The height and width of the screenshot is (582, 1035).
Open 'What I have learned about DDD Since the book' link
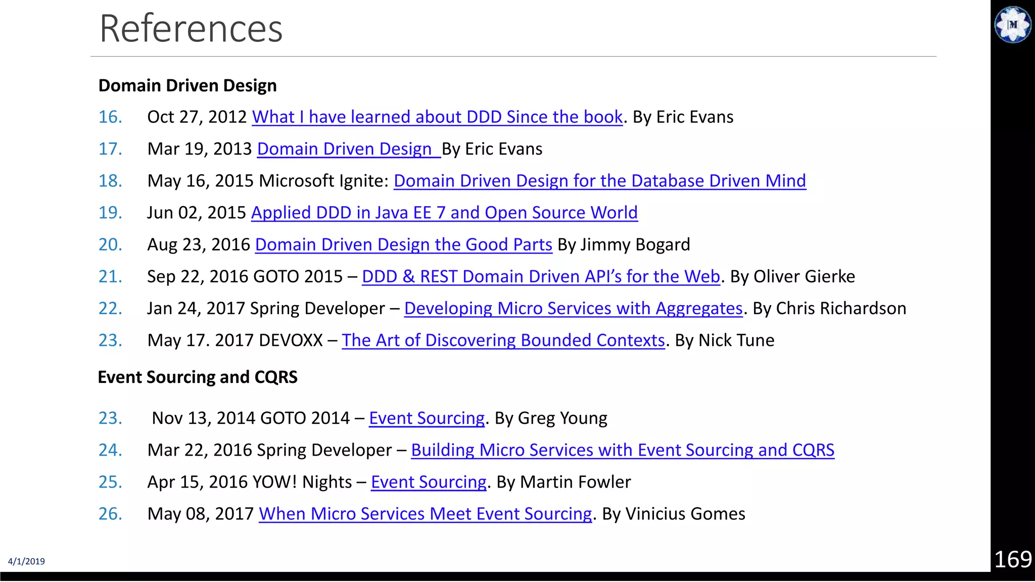pyautogui.click(x=437, y=117)
